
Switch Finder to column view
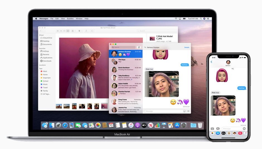tap(64, 31)
